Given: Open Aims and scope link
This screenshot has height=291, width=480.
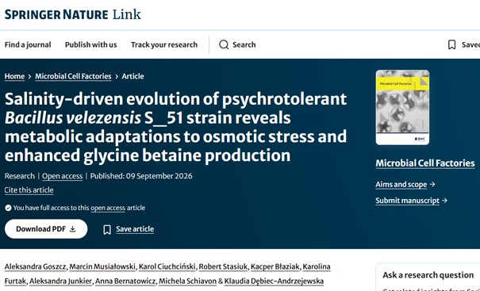Looking at the screenshot, I should pos(401,185).
